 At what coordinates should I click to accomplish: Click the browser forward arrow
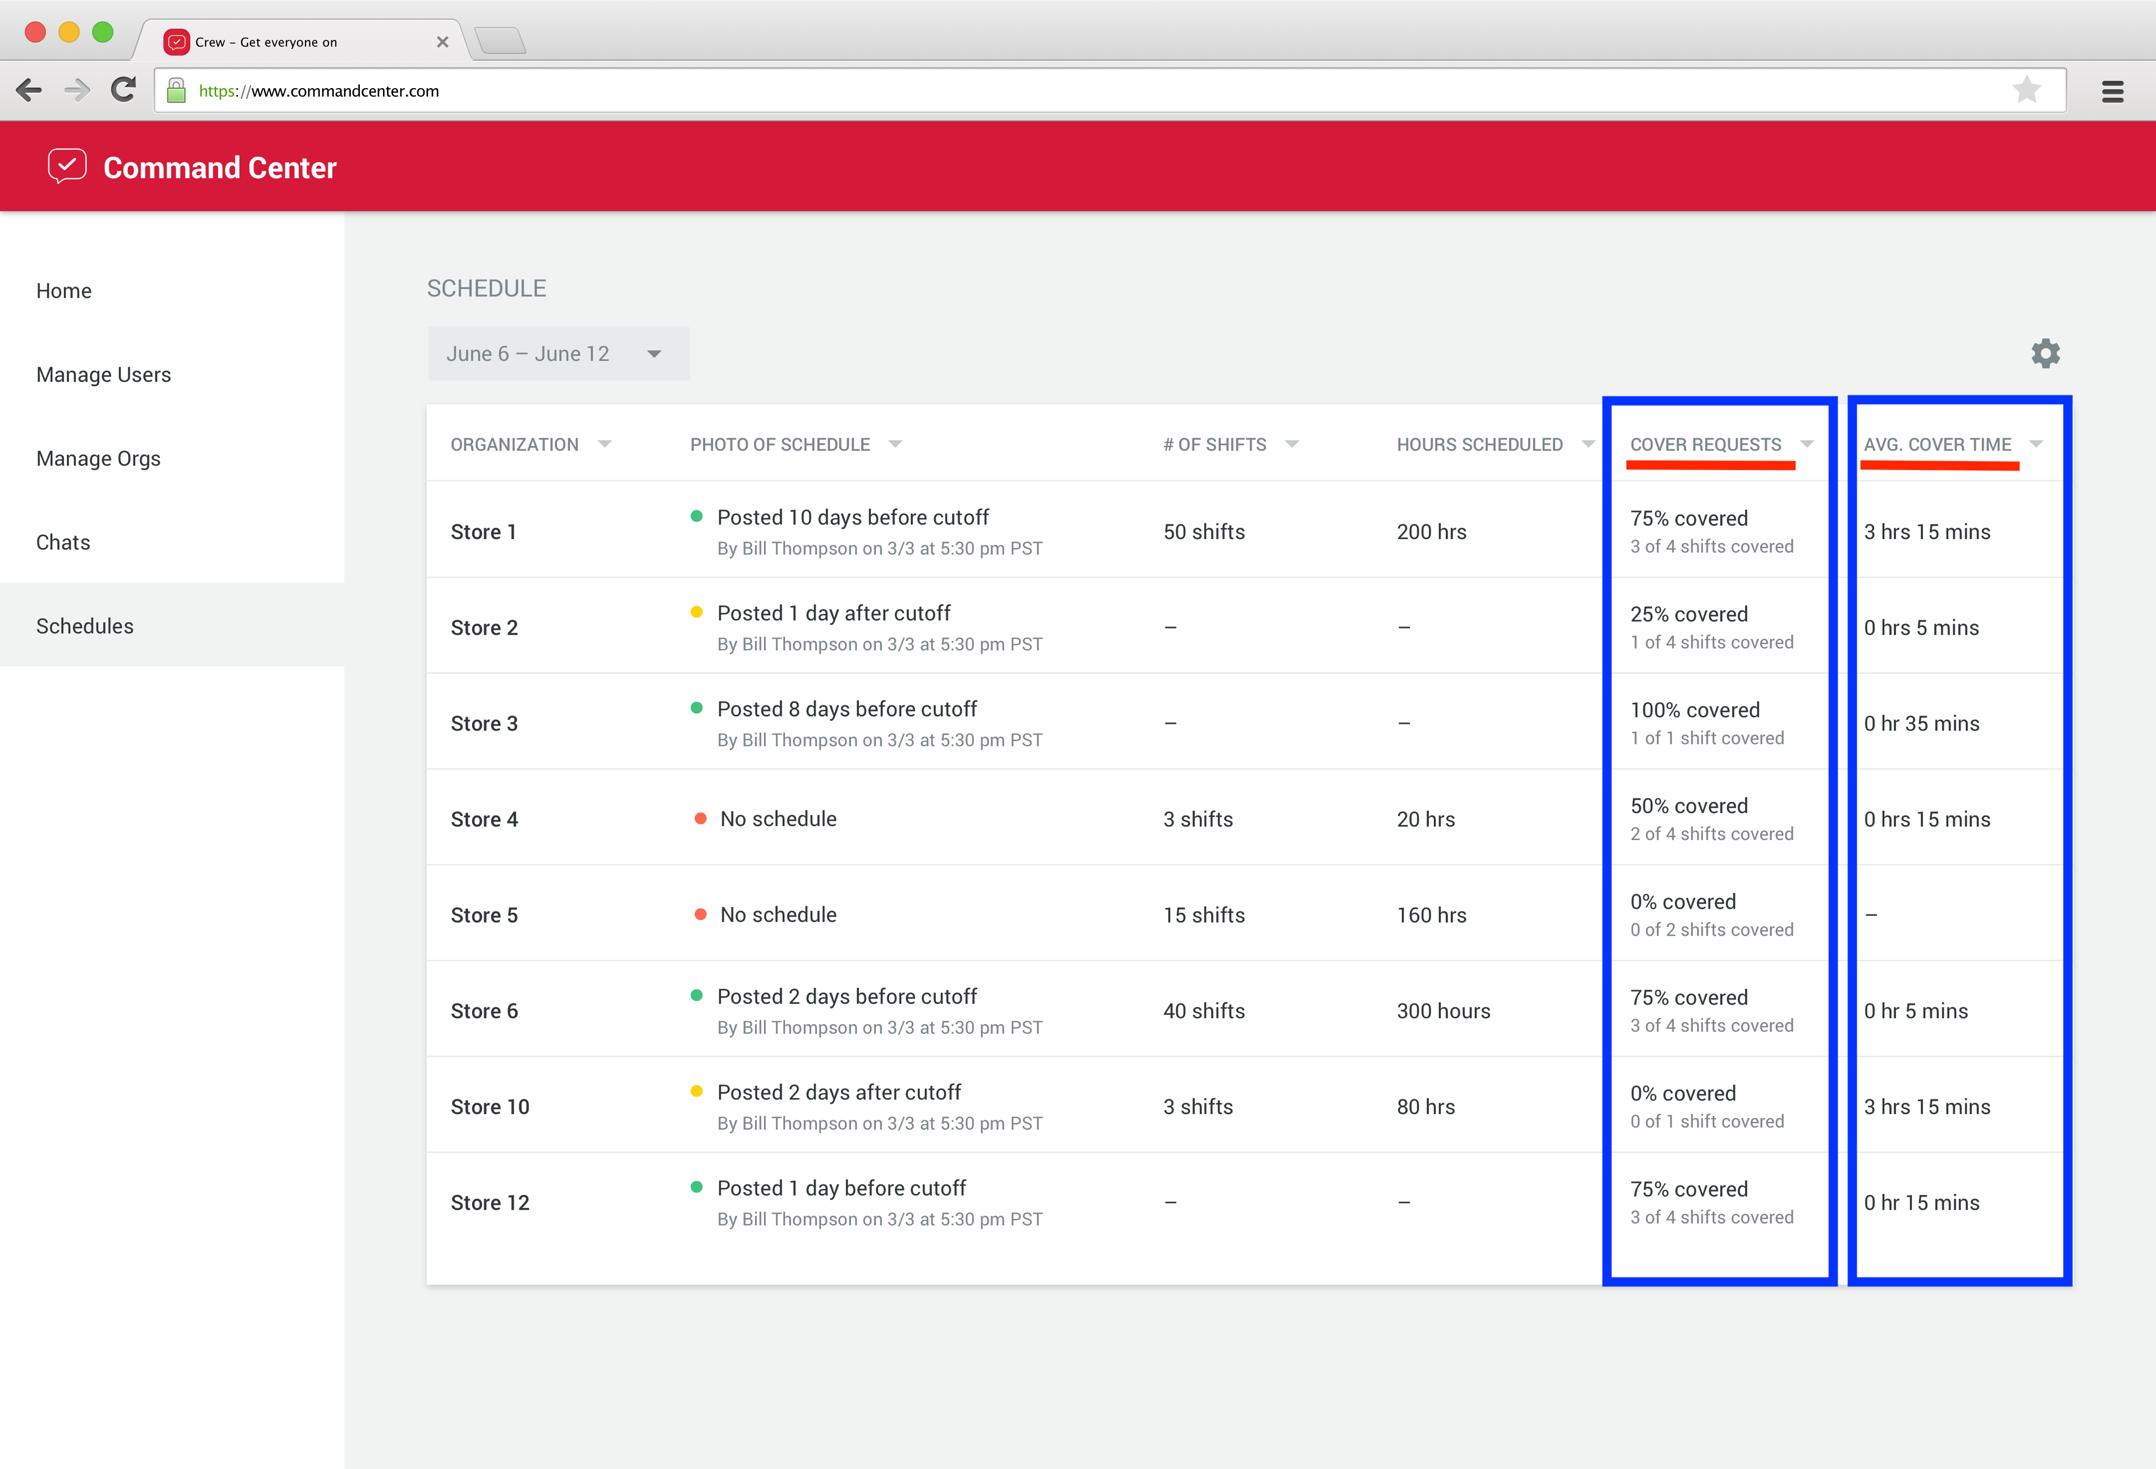click(77, 90)
